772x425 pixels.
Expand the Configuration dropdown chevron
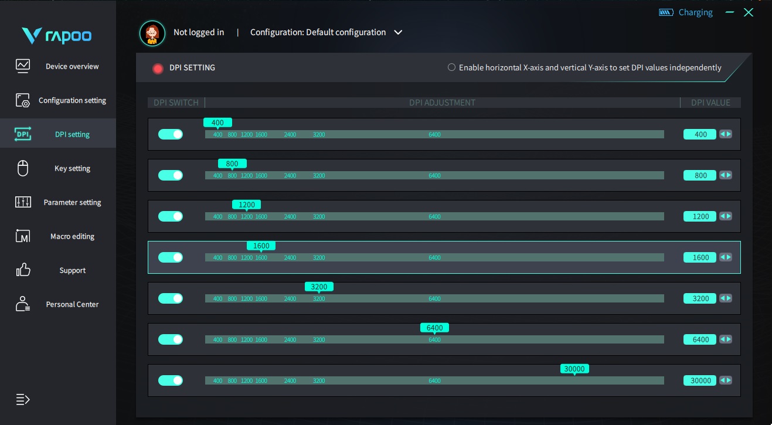pyautogui.click(x=398, y=33)
